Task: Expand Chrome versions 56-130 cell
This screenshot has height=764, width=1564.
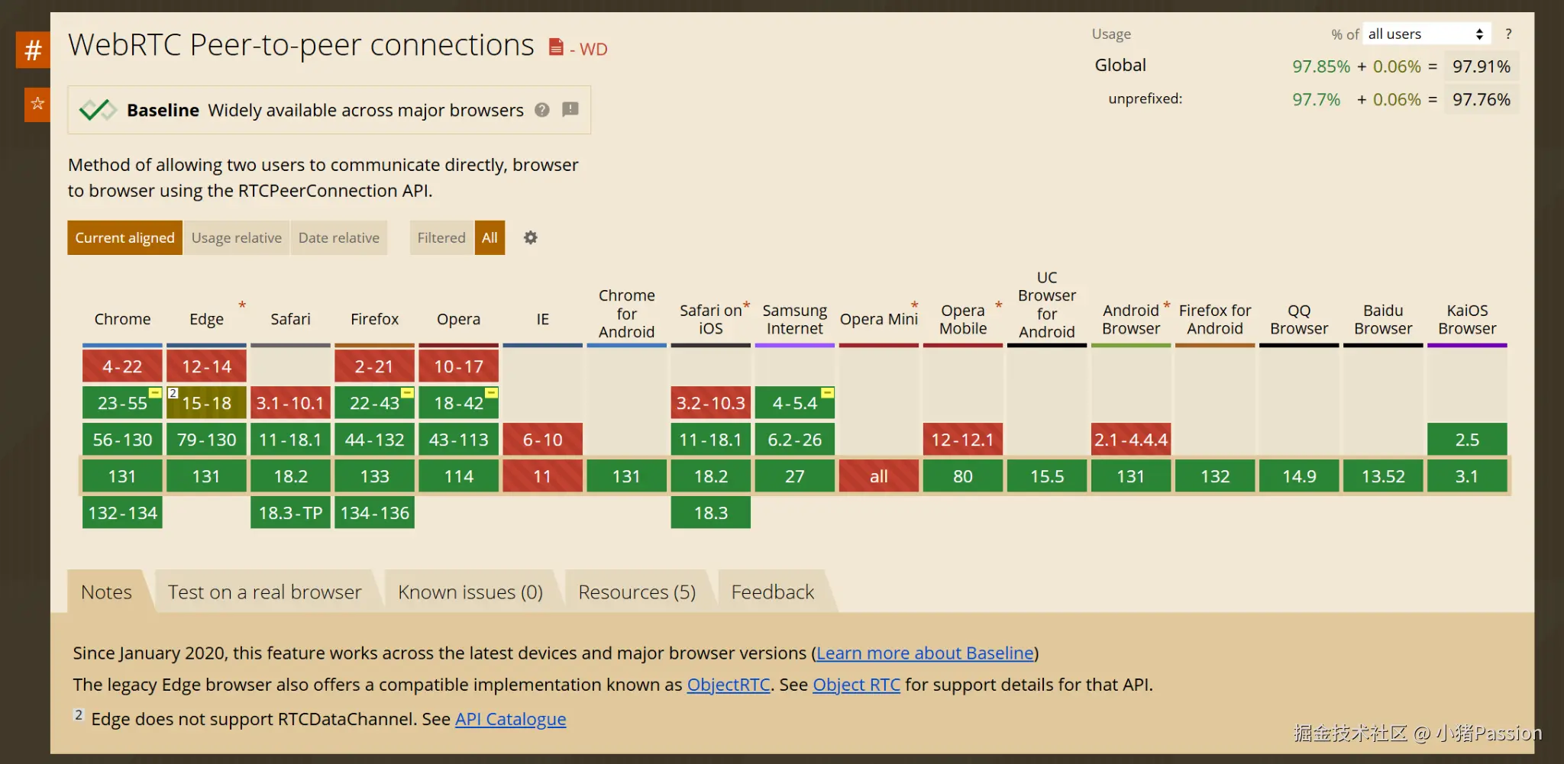Action: 122,440
